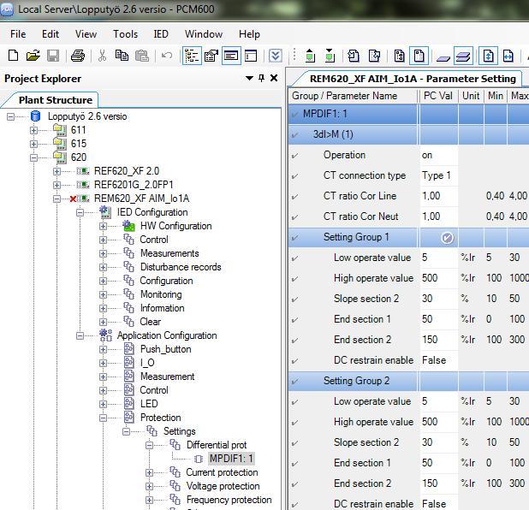Click the New project icon in toolbar

(13, 56)
